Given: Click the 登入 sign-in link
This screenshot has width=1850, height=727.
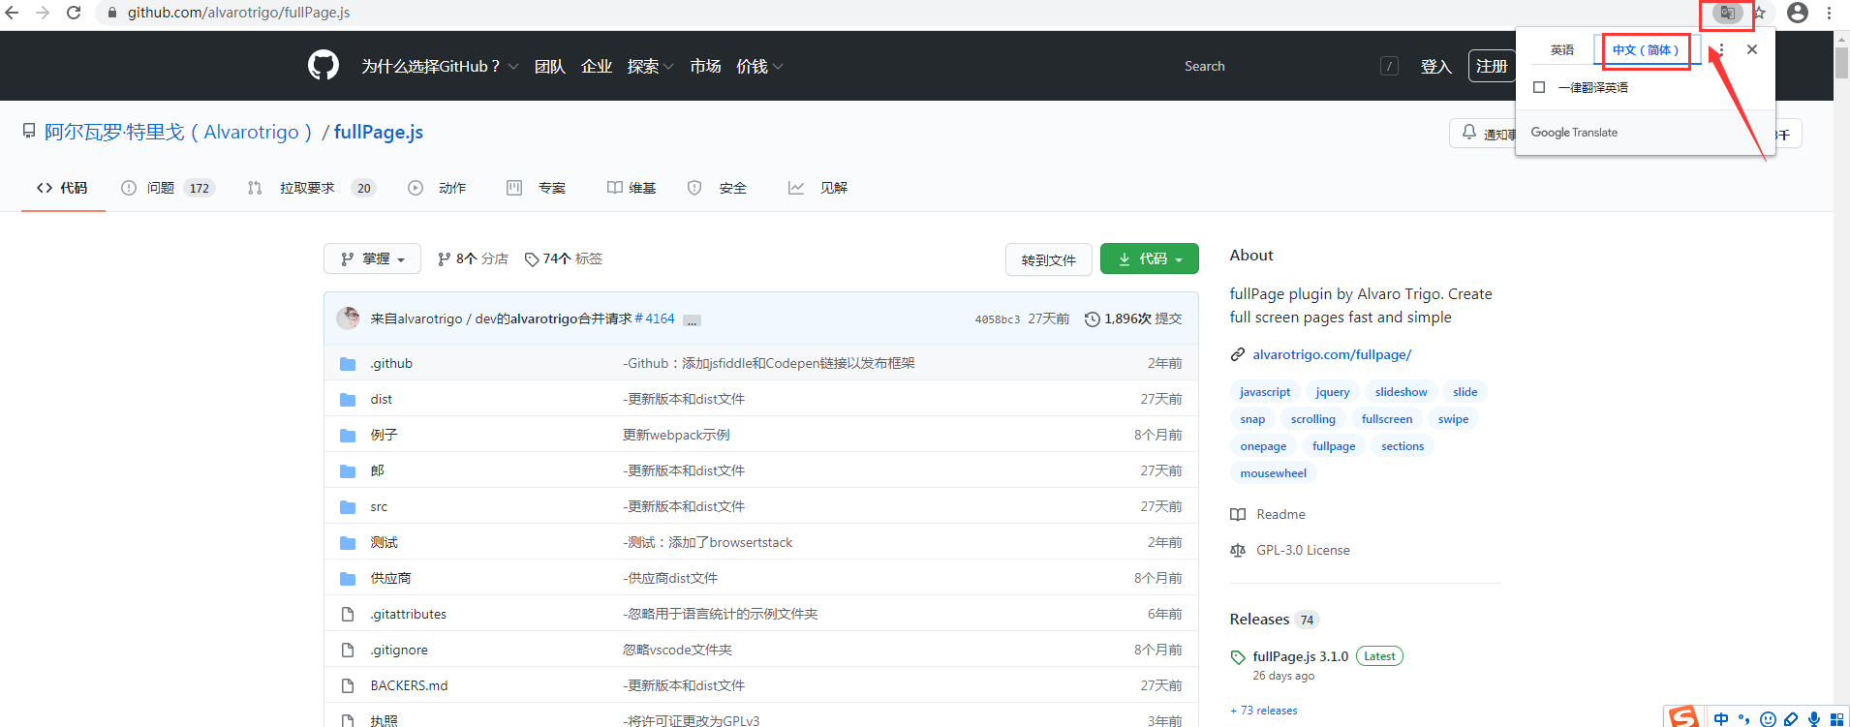Looking at the screenshot, I should [1436, 66].
